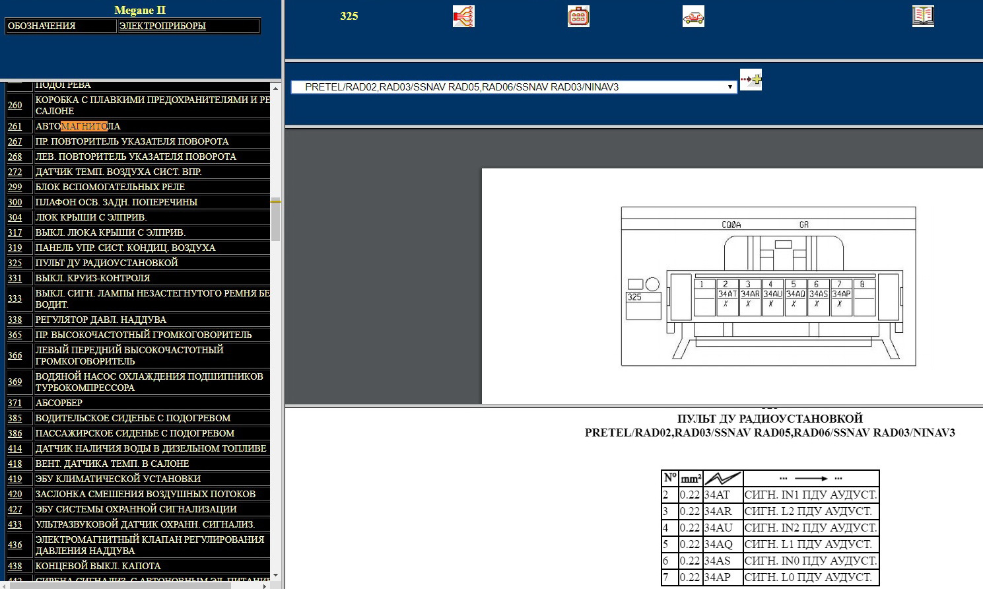Click the 34AR cell in pin table
This screenshot has width=983, height=589.
(x=722, y=511)
